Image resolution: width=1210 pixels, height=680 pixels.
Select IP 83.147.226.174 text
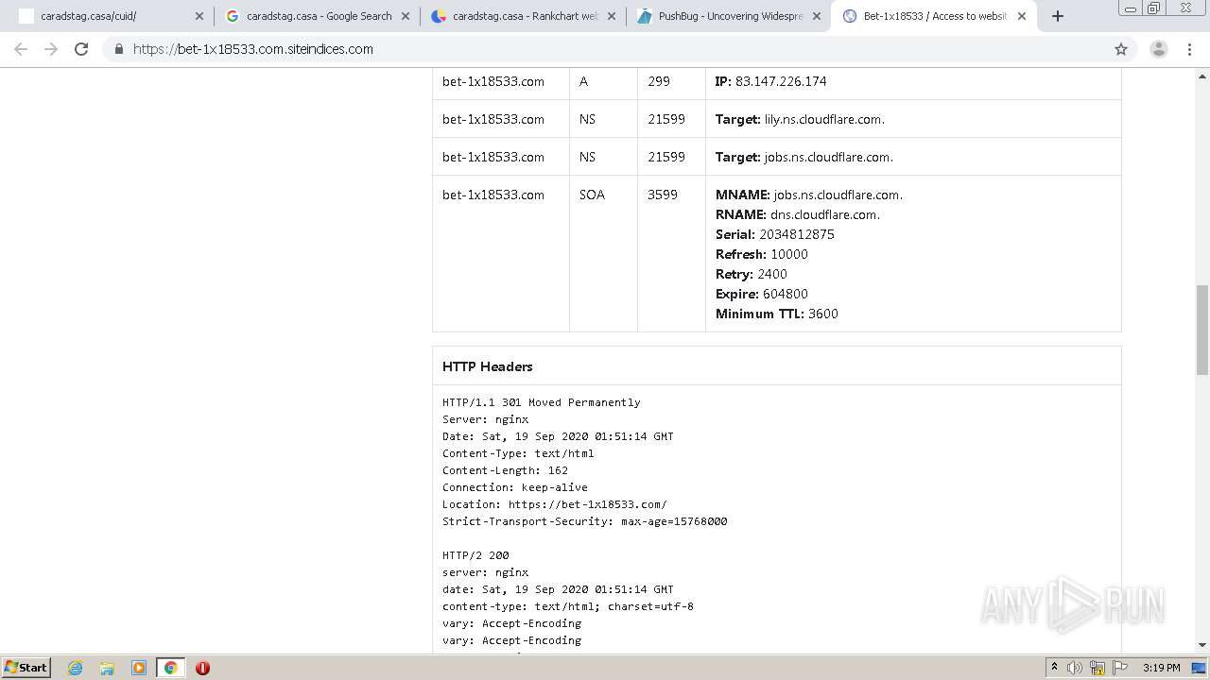point(771,81)
